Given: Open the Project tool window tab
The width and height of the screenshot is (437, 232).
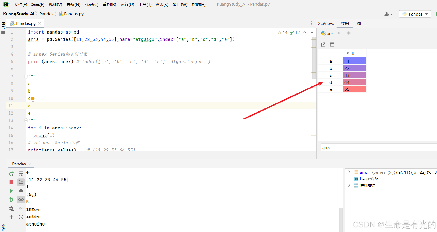Looking at the screenshot, I should (3, 26).
